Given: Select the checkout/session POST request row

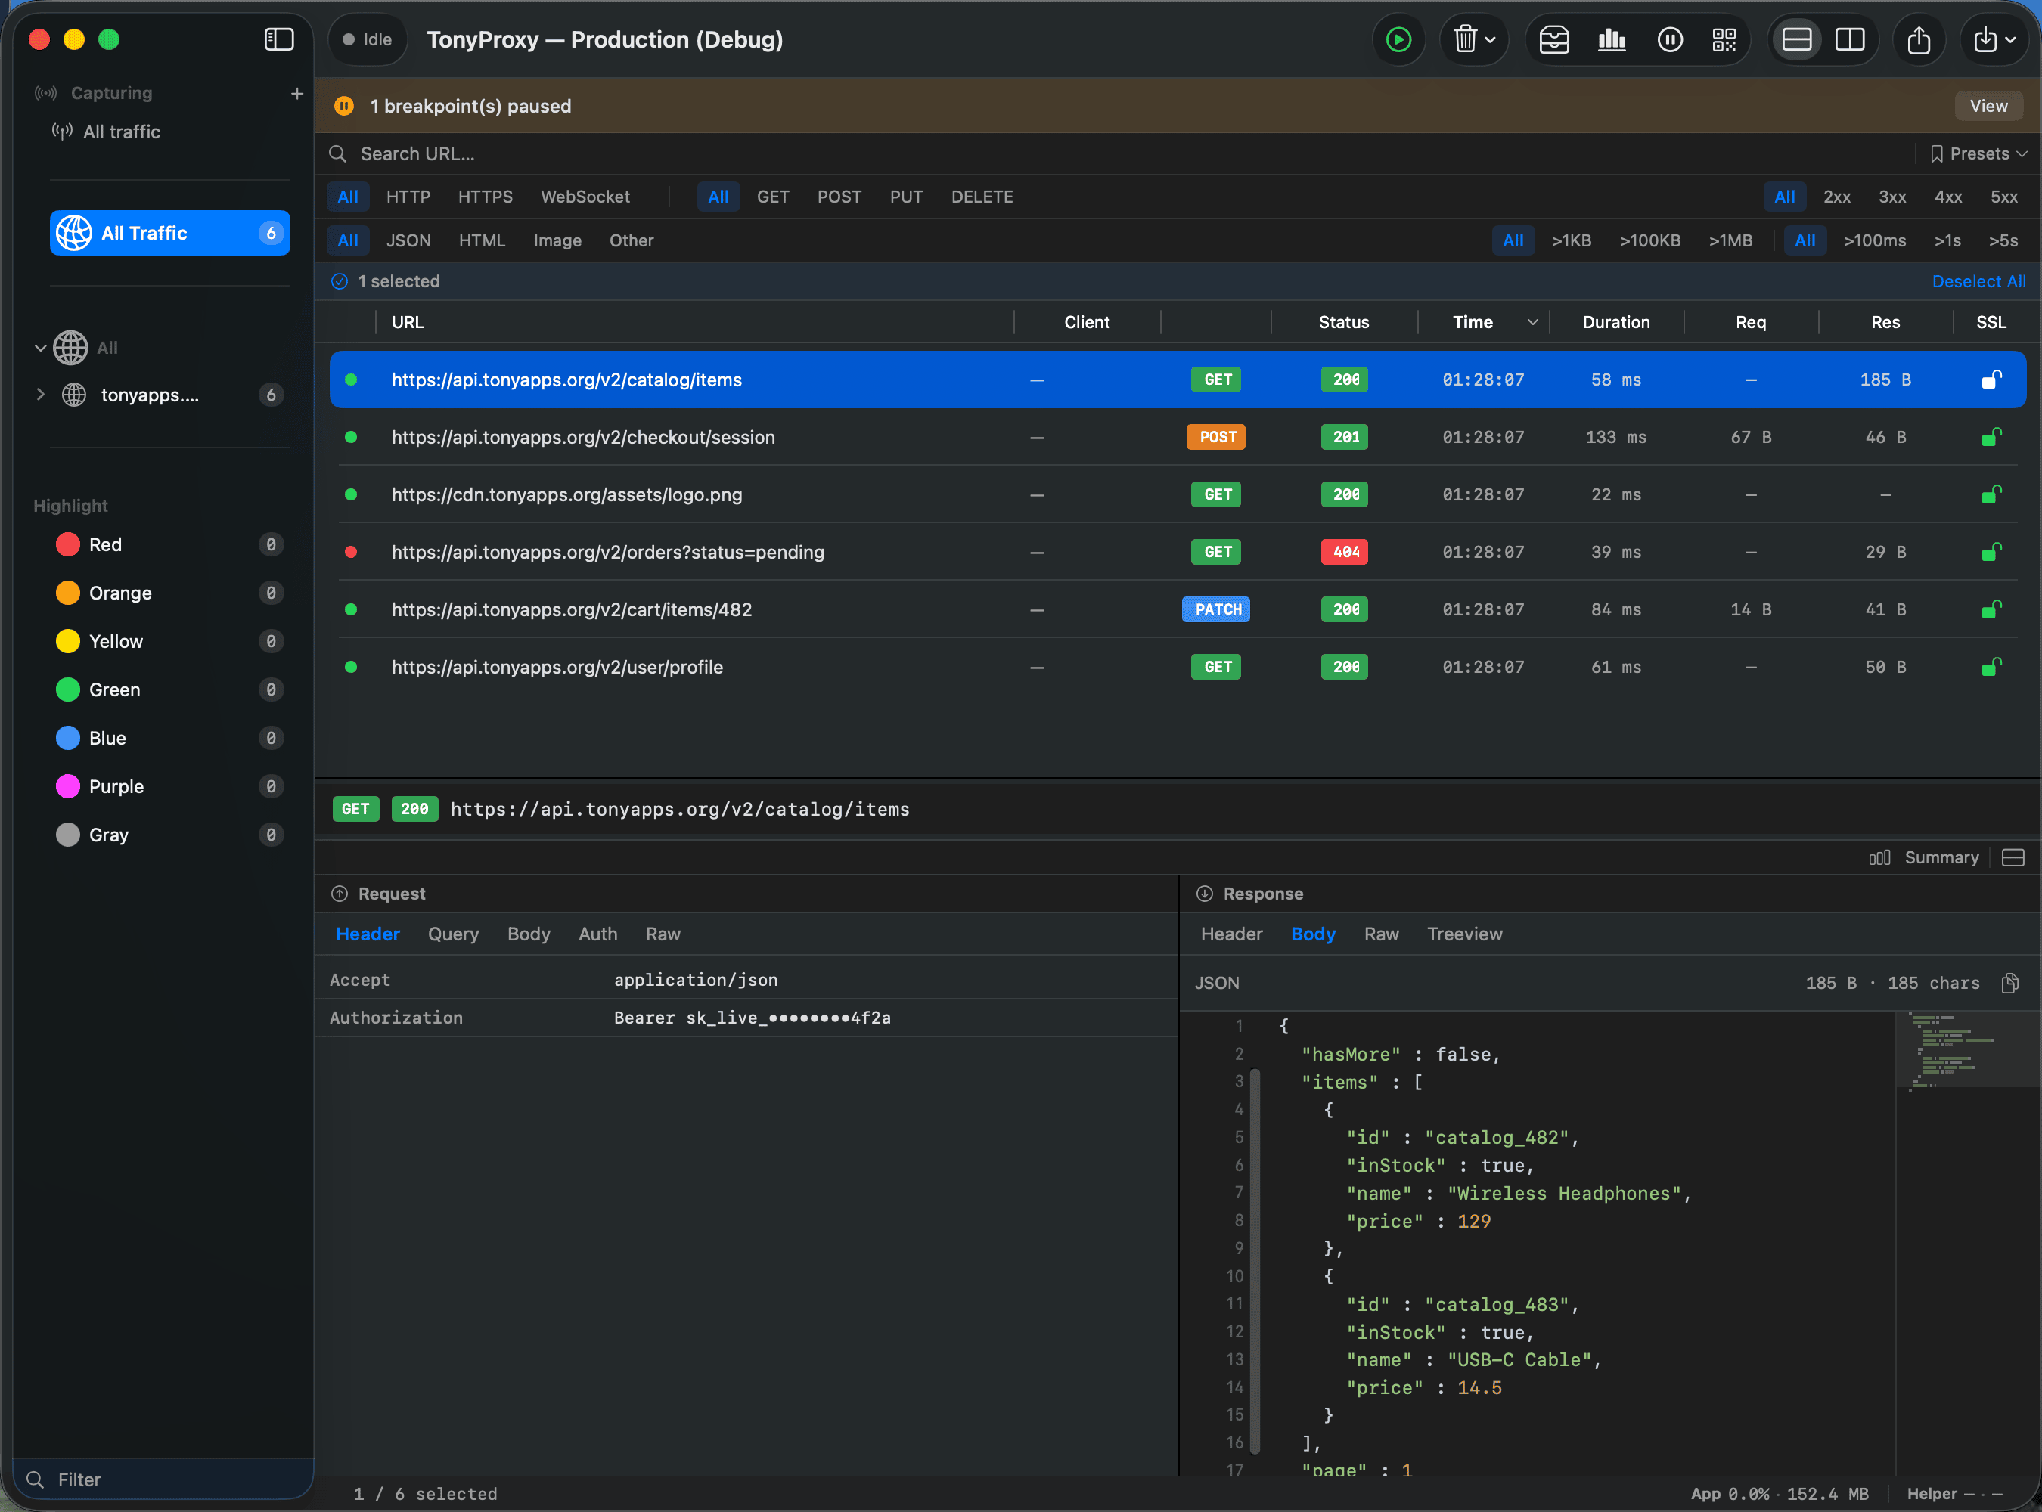Looking at the screenshot, I should click(1178, 438).
